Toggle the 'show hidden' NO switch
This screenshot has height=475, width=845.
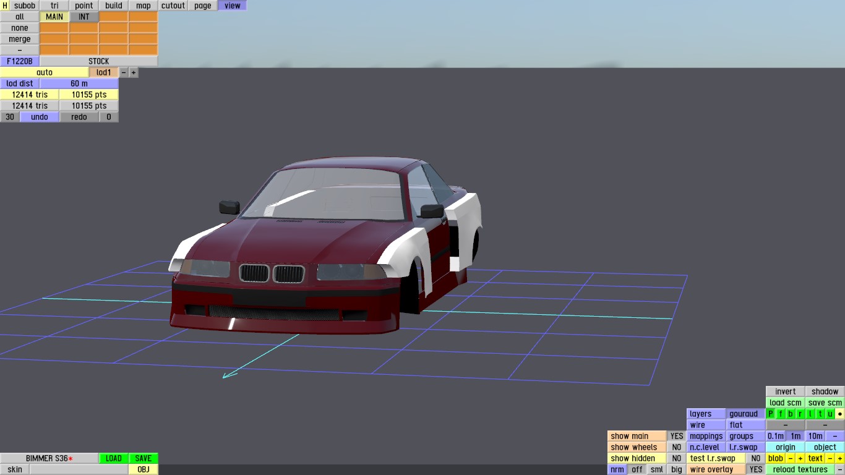pyautogui.click(x=677, y=458)
